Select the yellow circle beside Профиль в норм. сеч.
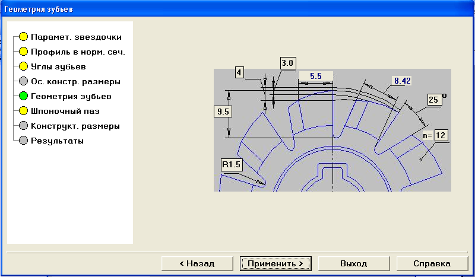The image size is (475, 277). [23, 52]
